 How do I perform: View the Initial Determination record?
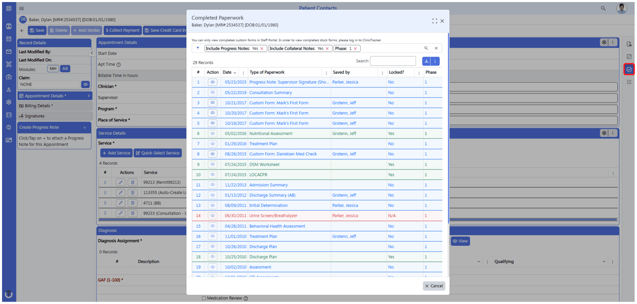click(x=212, y=206)
